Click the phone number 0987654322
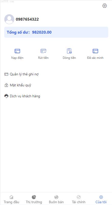Viewport: 112px width, 205px height. pyautogui.click(x=27, y=19)
